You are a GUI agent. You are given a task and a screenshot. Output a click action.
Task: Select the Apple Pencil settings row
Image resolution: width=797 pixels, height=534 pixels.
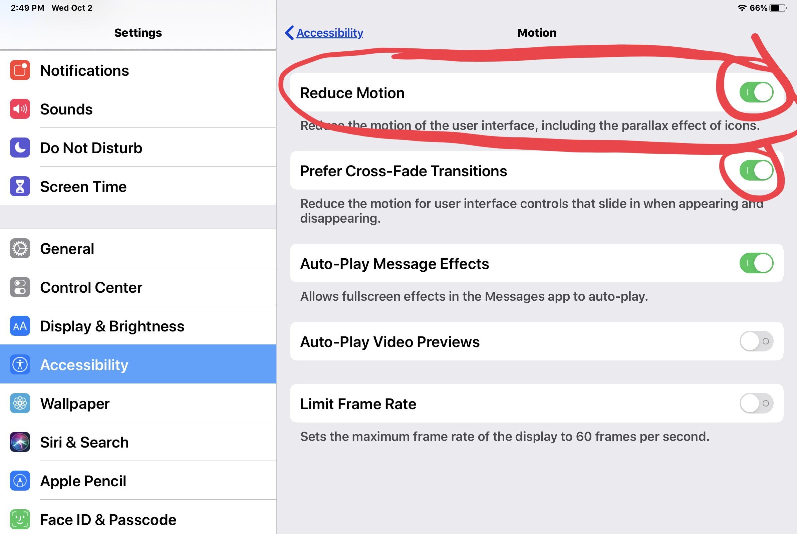coord(136,481)
